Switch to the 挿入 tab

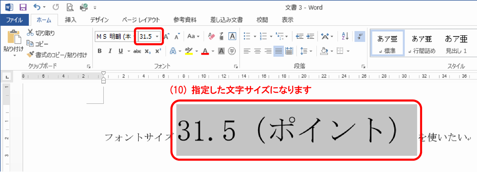coord(71,19)
